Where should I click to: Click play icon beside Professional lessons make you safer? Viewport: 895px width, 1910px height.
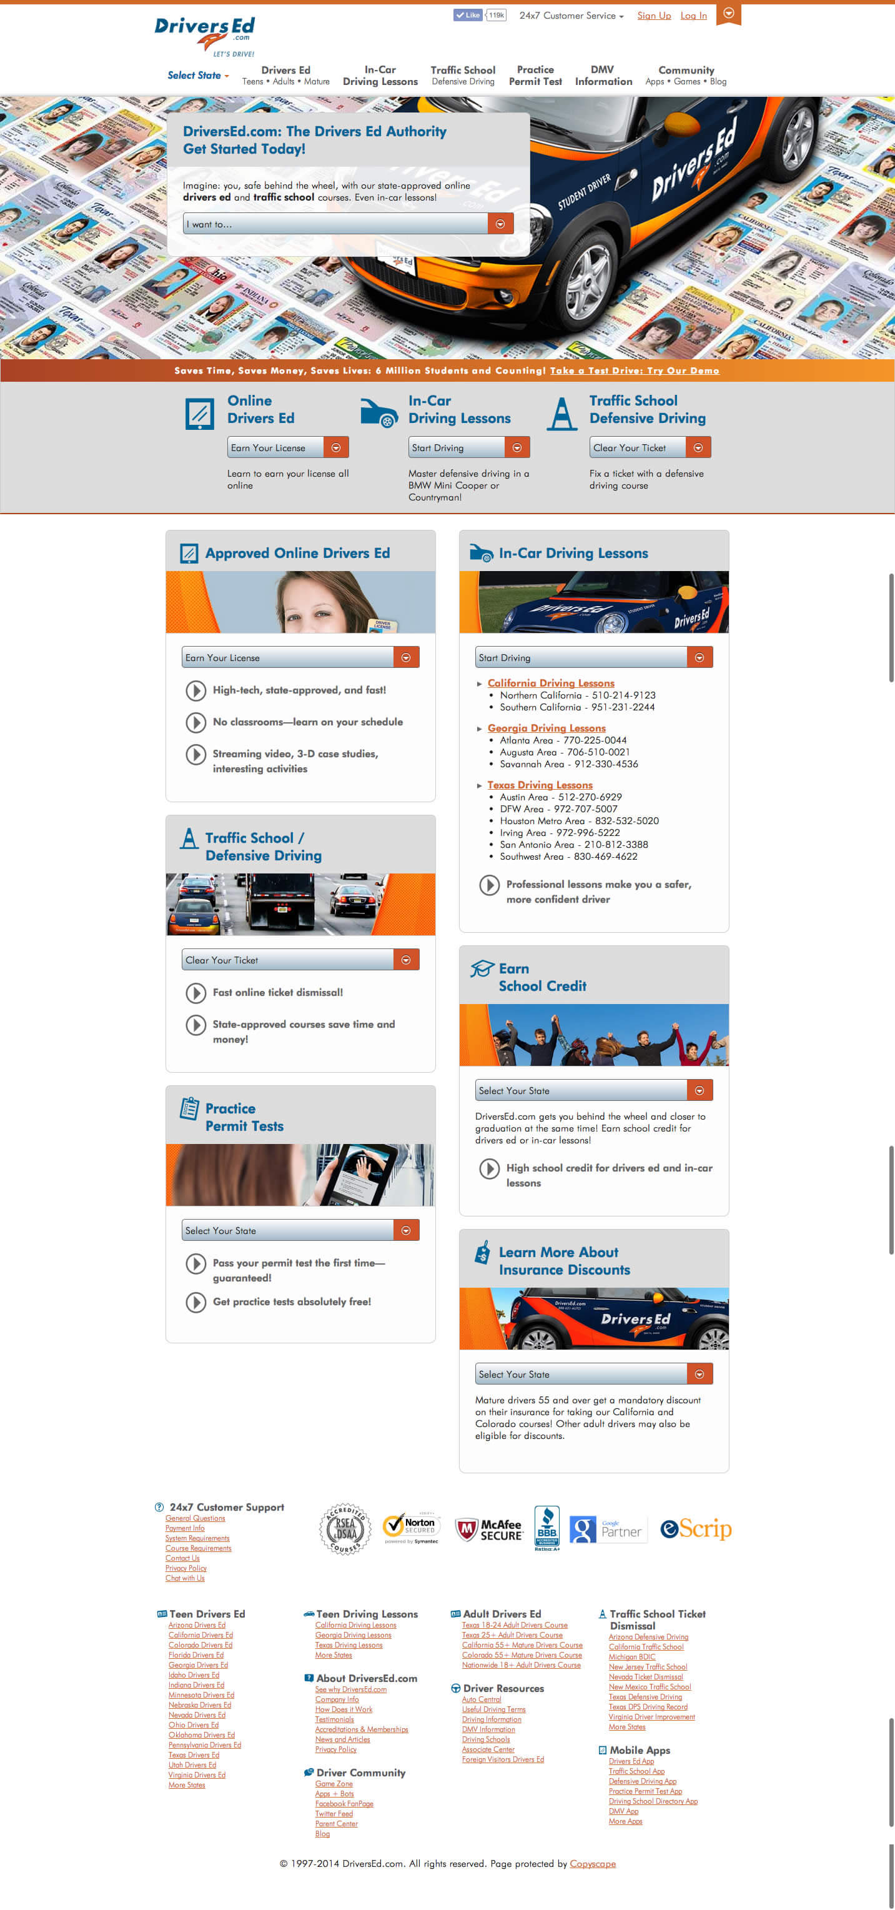coord(489,885)
